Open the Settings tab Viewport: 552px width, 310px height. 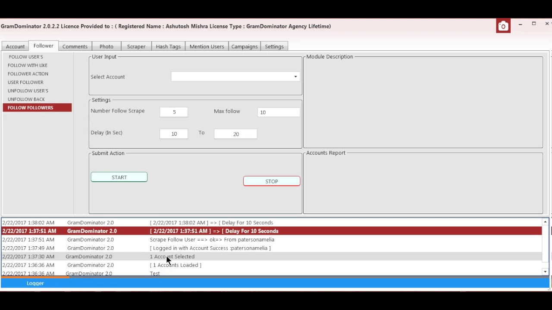coord(274,46)
